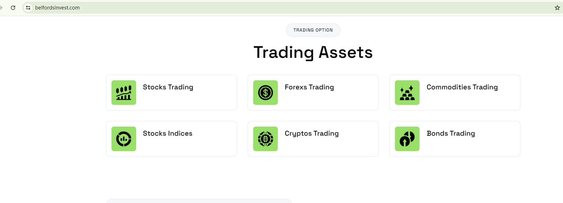Go forward with the browser arrow

coord(1,8)
